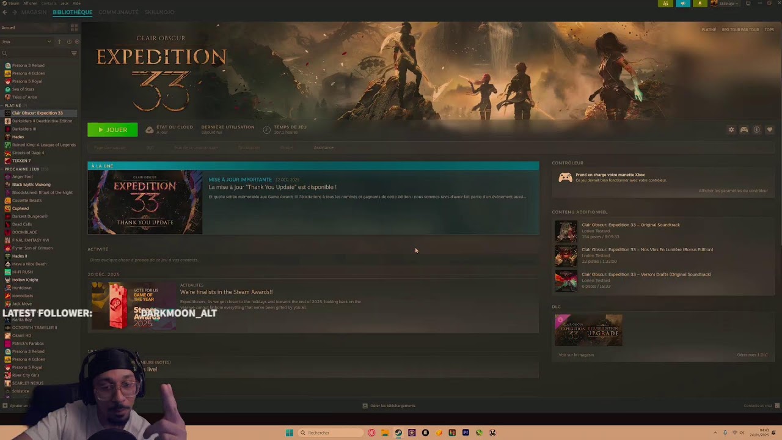Image resolution: width=782 pixels, height=440 pixels.
Task: Switch to the COMMUNAUTÉ tab
Action: tap(119, 12)
